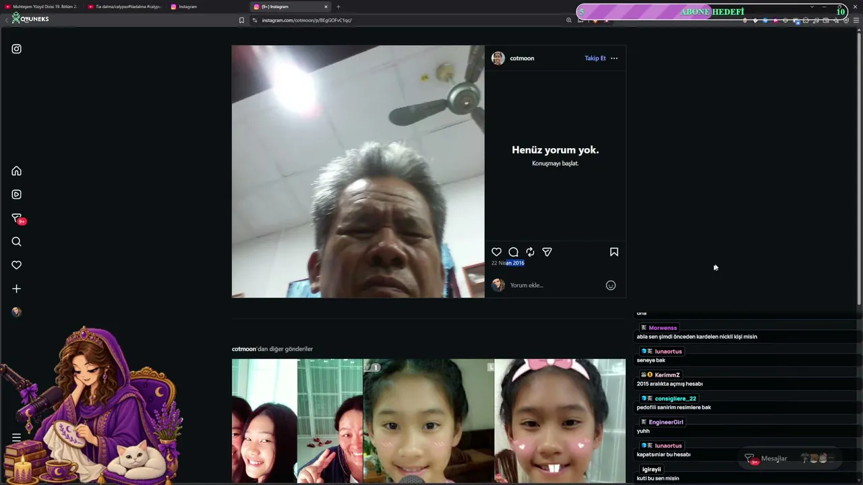Bookmark this page in the address bar

click(x=241, y=20)
